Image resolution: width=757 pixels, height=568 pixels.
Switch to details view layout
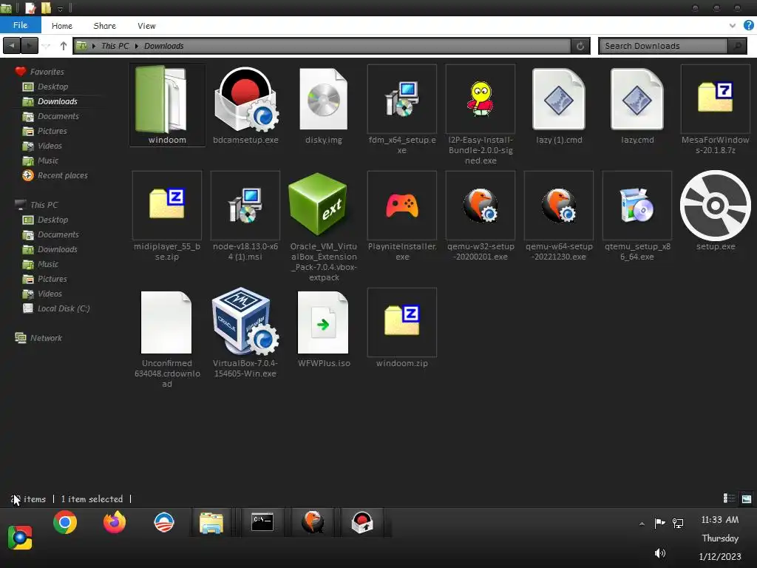pos(728,498)
